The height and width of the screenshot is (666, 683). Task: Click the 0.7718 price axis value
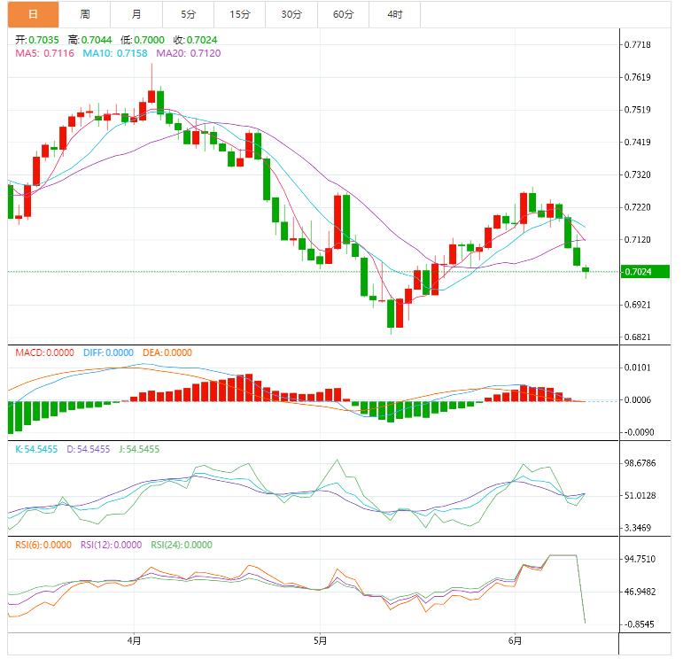coord(637,45)
